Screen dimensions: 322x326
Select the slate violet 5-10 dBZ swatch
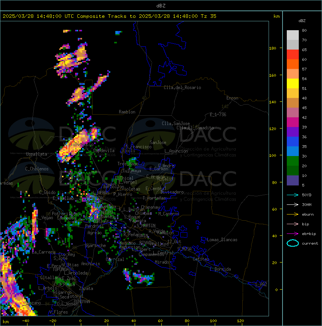(293, 180)
